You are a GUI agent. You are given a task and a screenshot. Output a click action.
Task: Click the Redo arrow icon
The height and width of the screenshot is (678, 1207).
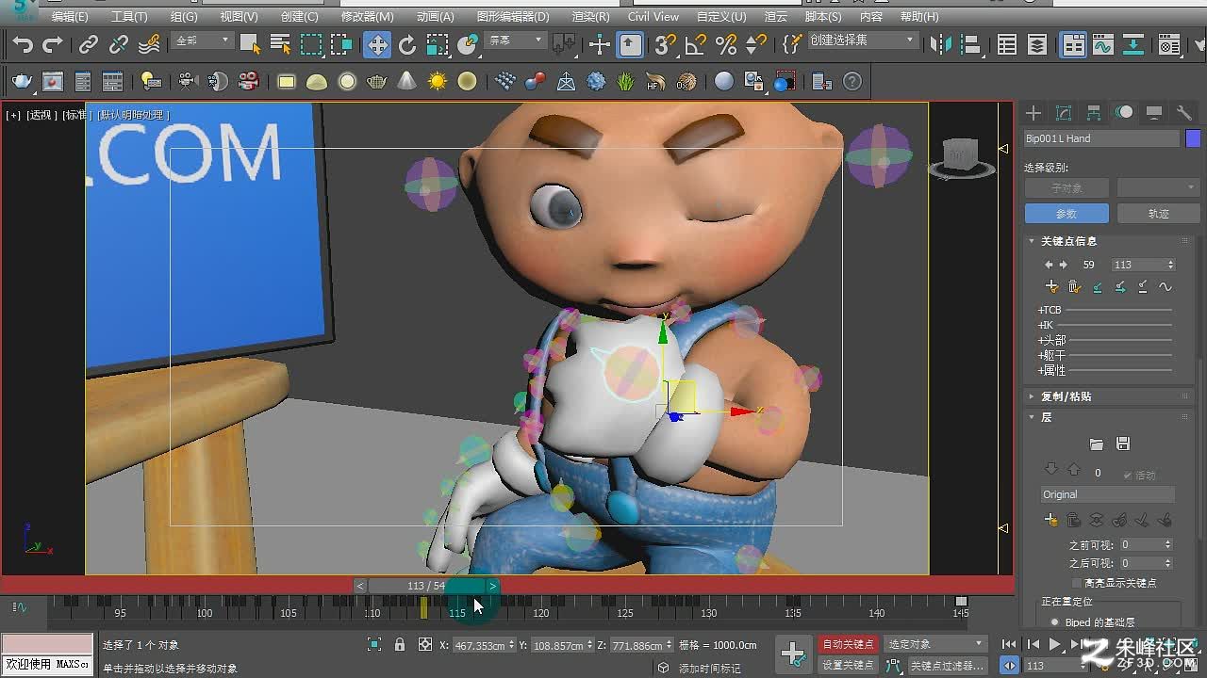(x=53, y=44)
